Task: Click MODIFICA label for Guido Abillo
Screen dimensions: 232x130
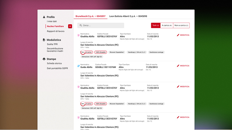Action: [x=185, y=66]
